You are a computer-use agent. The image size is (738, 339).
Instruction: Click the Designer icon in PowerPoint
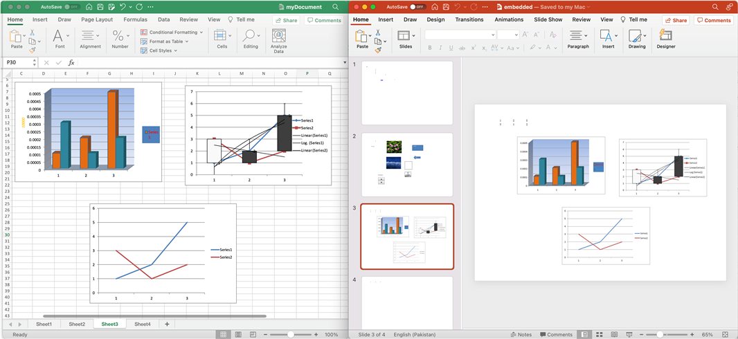(665, 39)
